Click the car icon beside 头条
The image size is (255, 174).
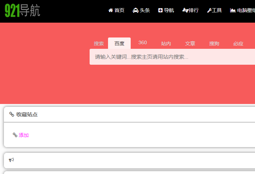(x=136, y=10)
